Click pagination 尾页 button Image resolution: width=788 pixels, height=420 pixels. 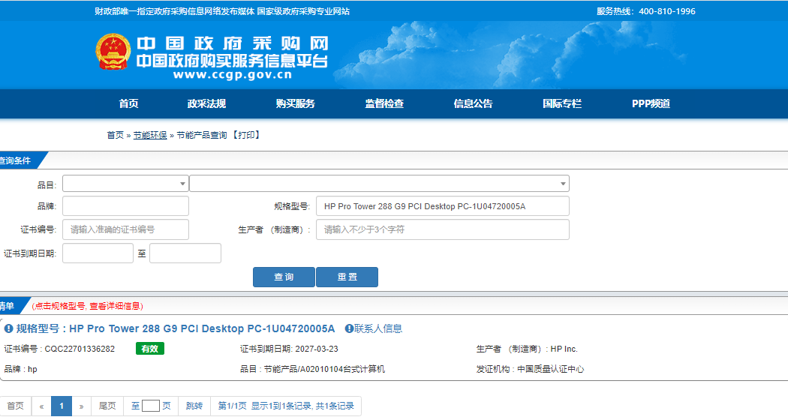tap(107, 406)
